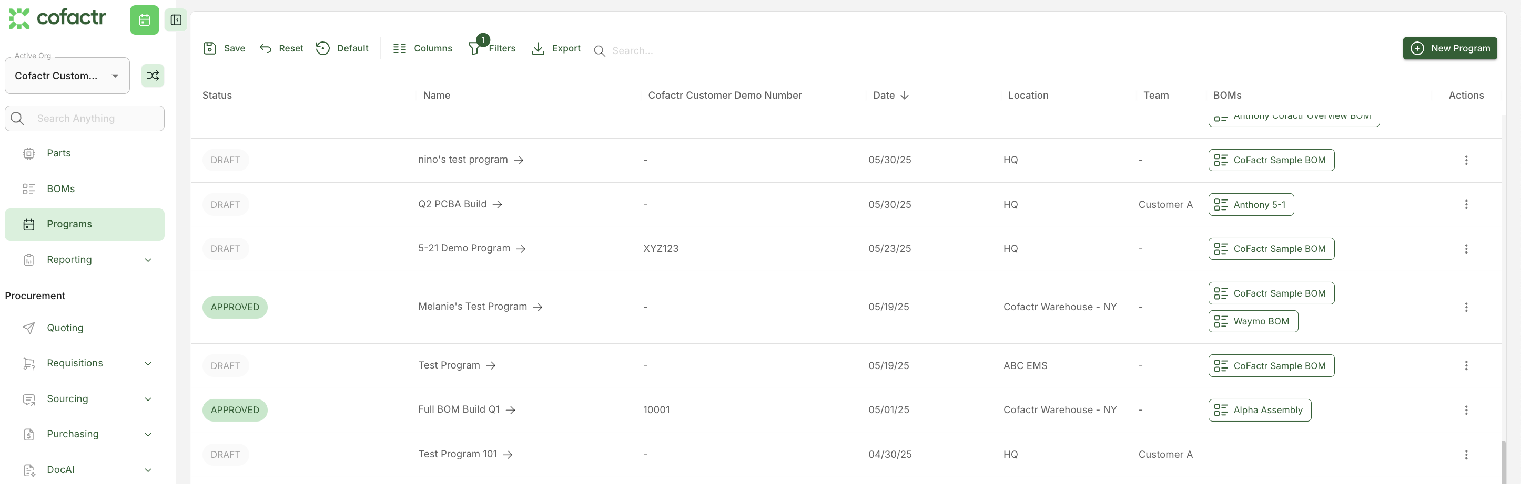The height and width of the screenshot is (484, 1521).
Task: Expand the DocAI chevron
Action: click(x=148, y=470)
